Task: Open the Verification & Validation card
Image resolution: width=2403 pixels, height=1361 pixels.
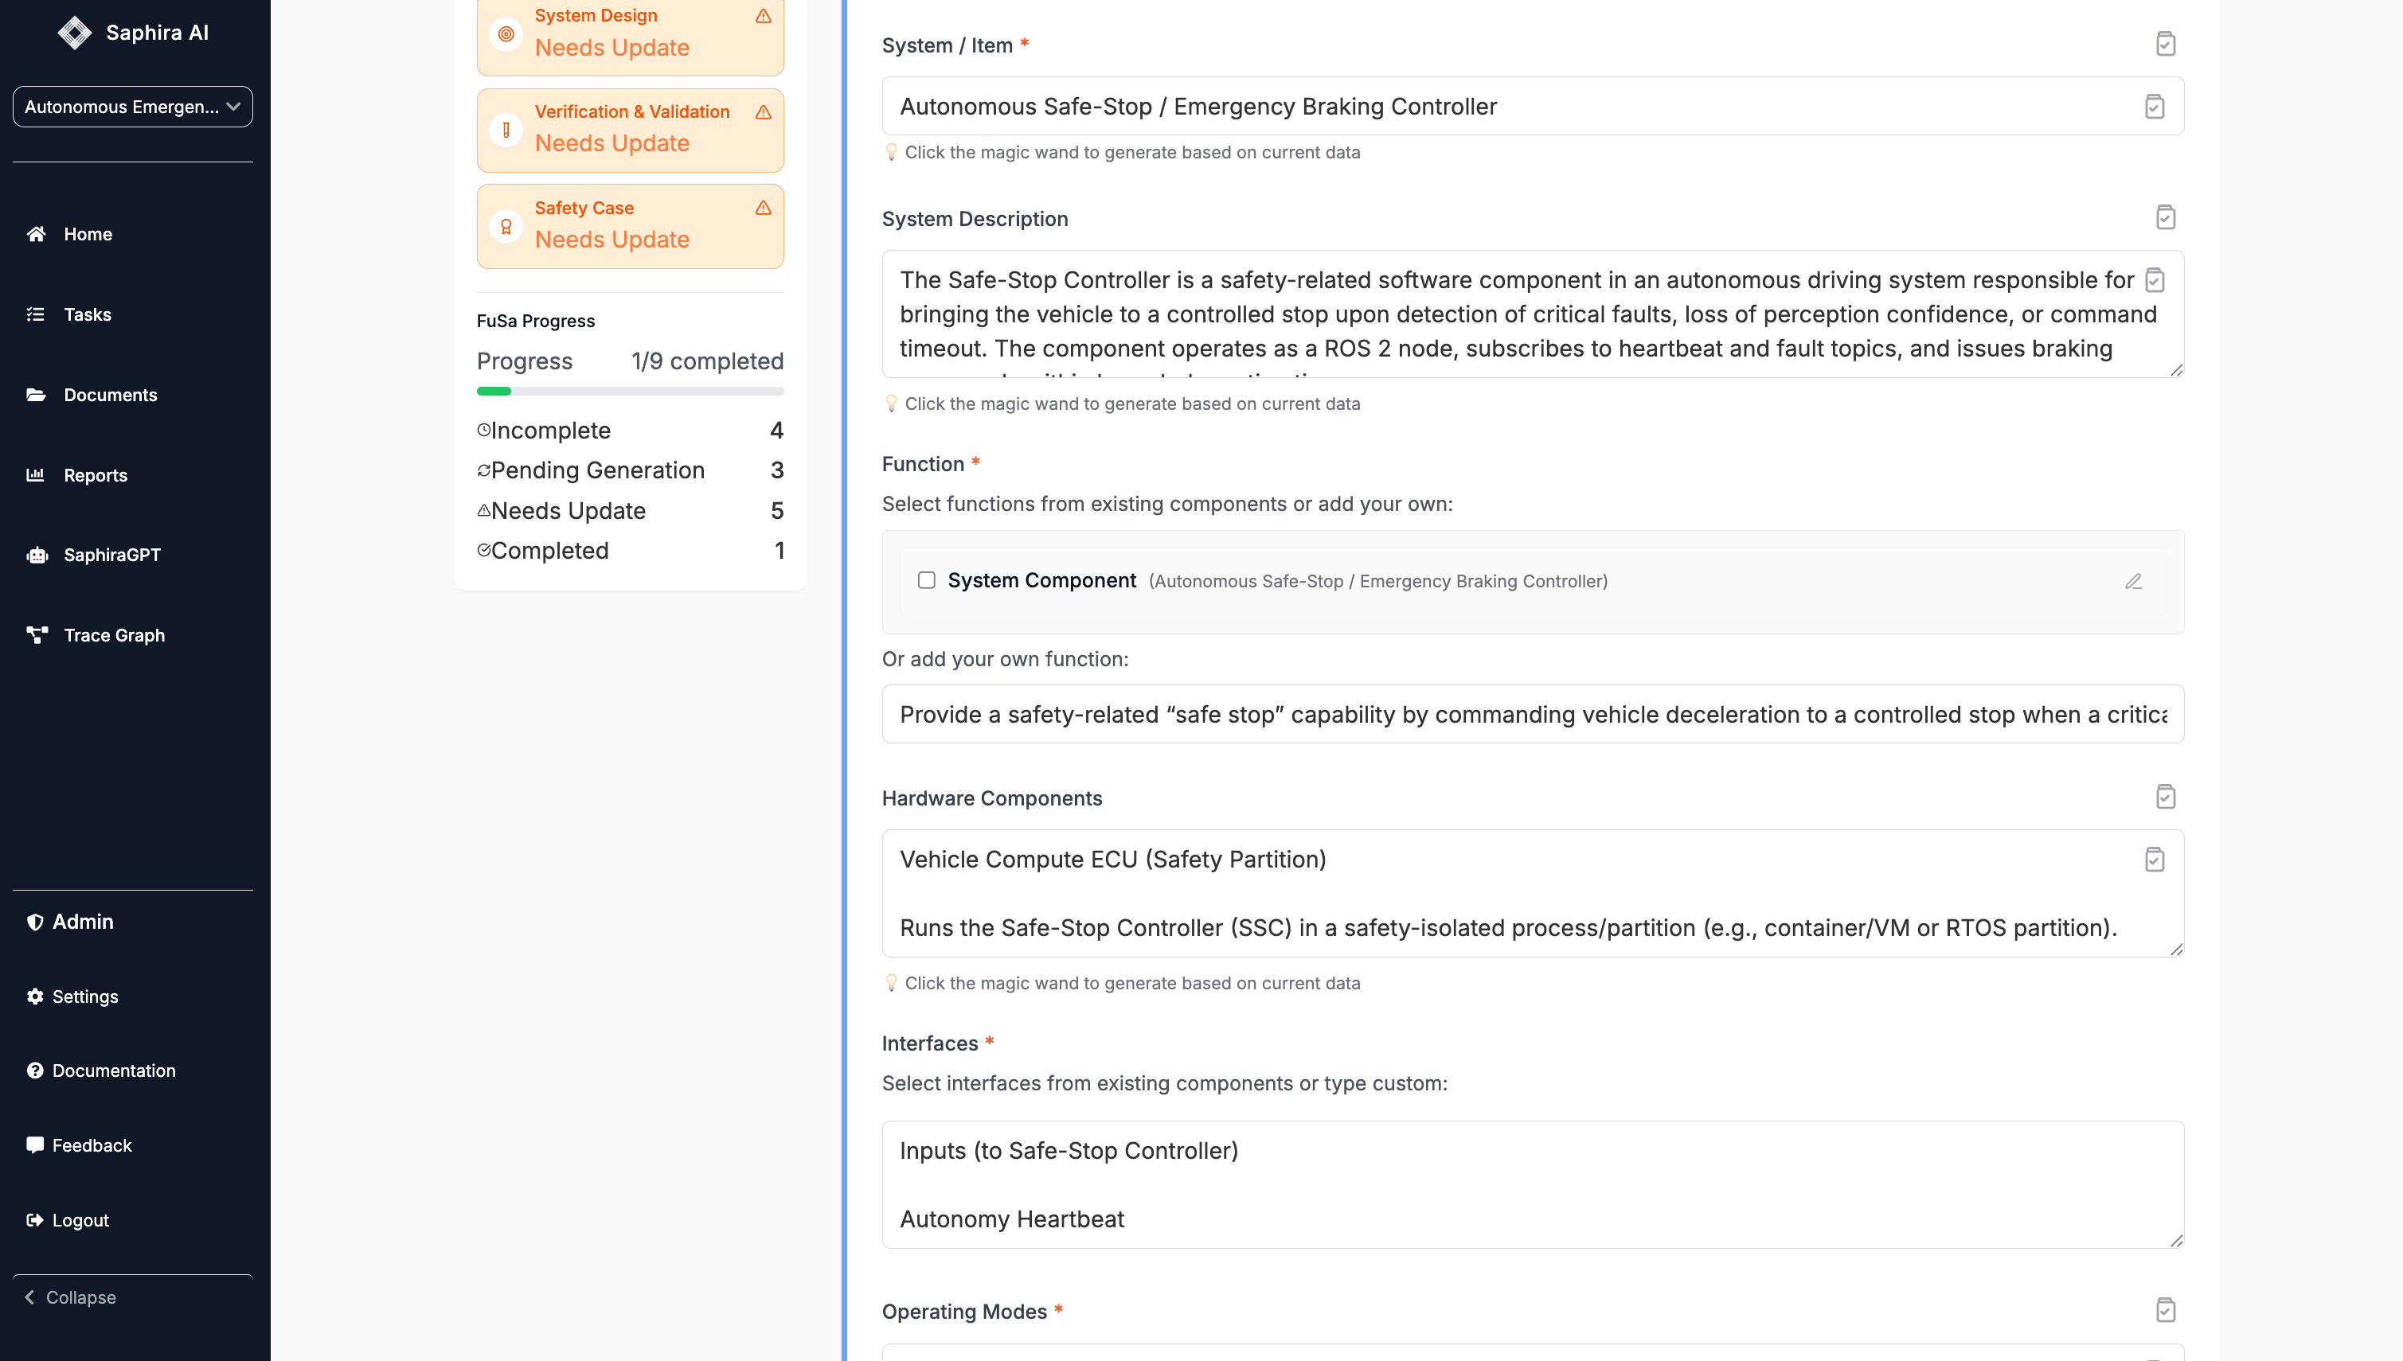Action: 629,129
